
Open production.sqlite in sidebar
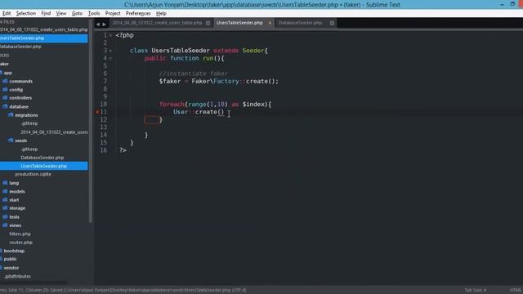click(x=33, y=174)
